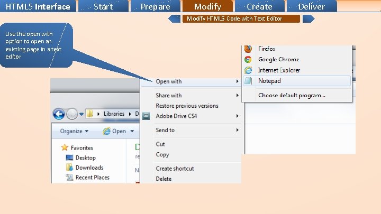Image resolution: width=381 pixels, height=214 pixels.
Task: Open Recent Places in the navigation pane
Action: [x=92, y=178]
